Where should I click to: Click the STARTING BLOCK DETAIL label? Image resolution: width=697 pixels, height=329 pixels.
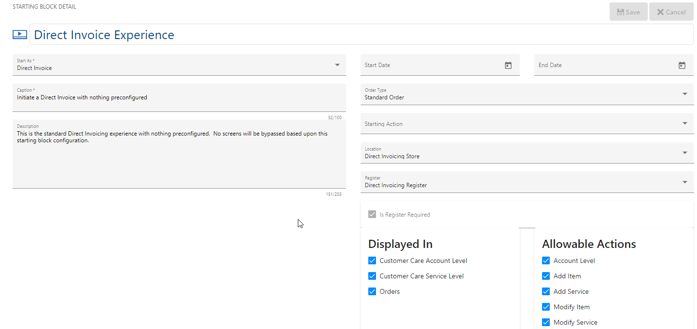44,7
